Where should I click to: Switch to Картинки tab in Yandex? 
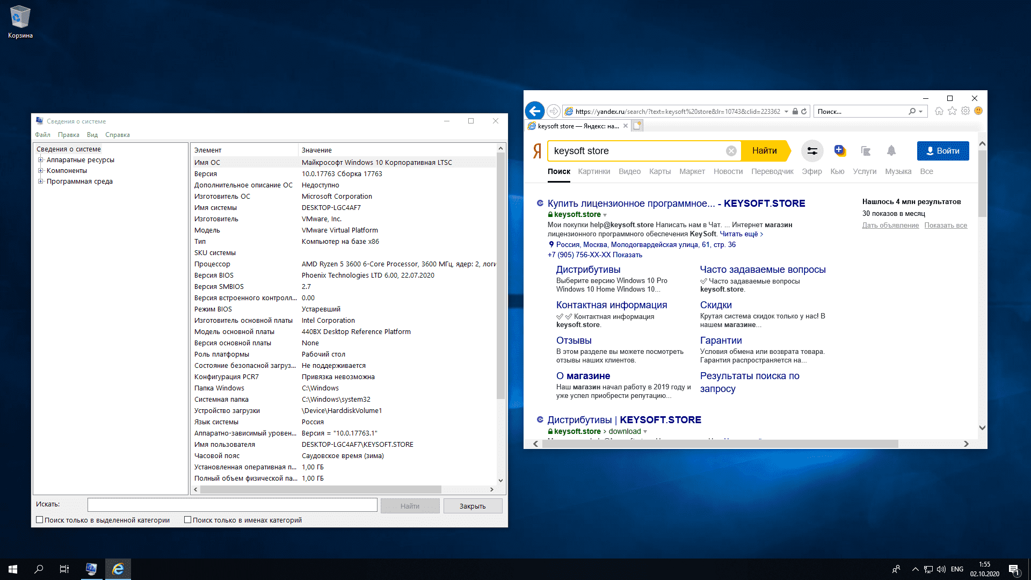point(594,171)
